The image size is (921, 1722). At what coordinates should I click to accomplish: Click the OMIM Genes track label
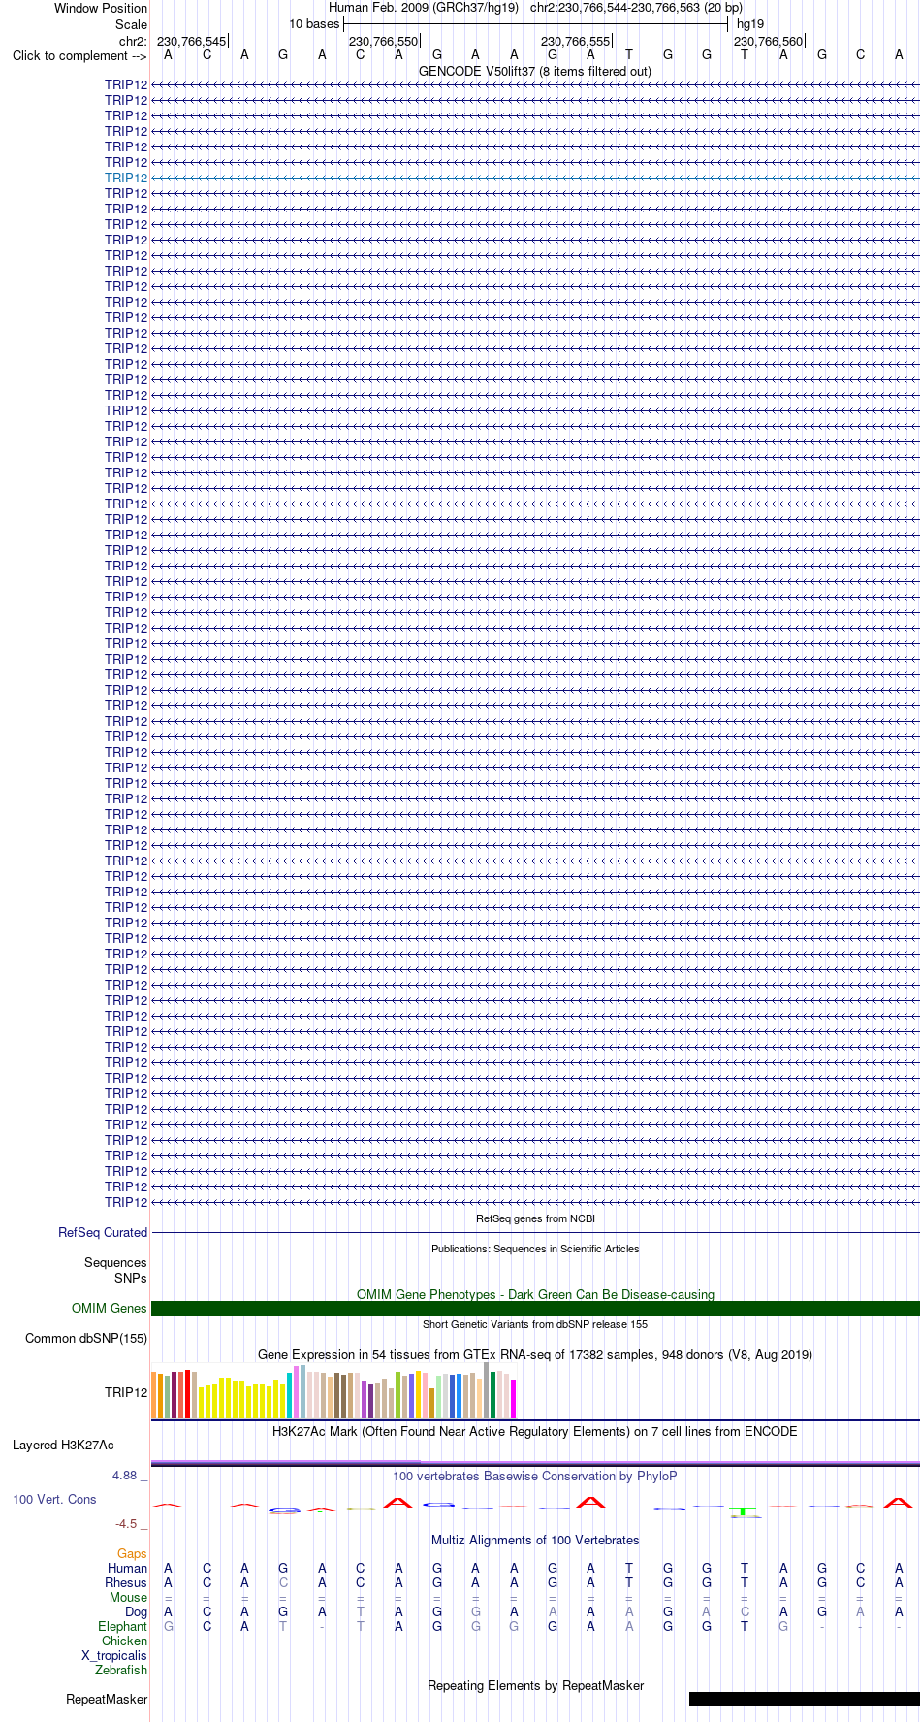pyautogui.click(x=110, y=1309)
